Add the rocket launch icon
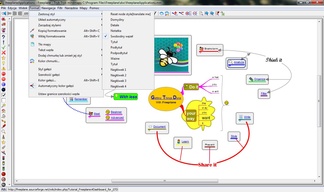The height and width of the screenshot is (192, 324). (4, 148)
